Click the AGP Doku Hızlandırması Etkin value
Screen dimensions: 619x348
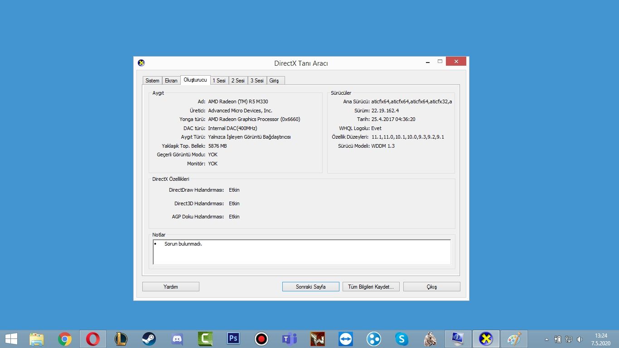[234, 217]
